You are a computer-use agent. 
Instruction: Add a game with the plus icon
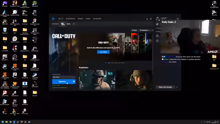pos(74,24)
